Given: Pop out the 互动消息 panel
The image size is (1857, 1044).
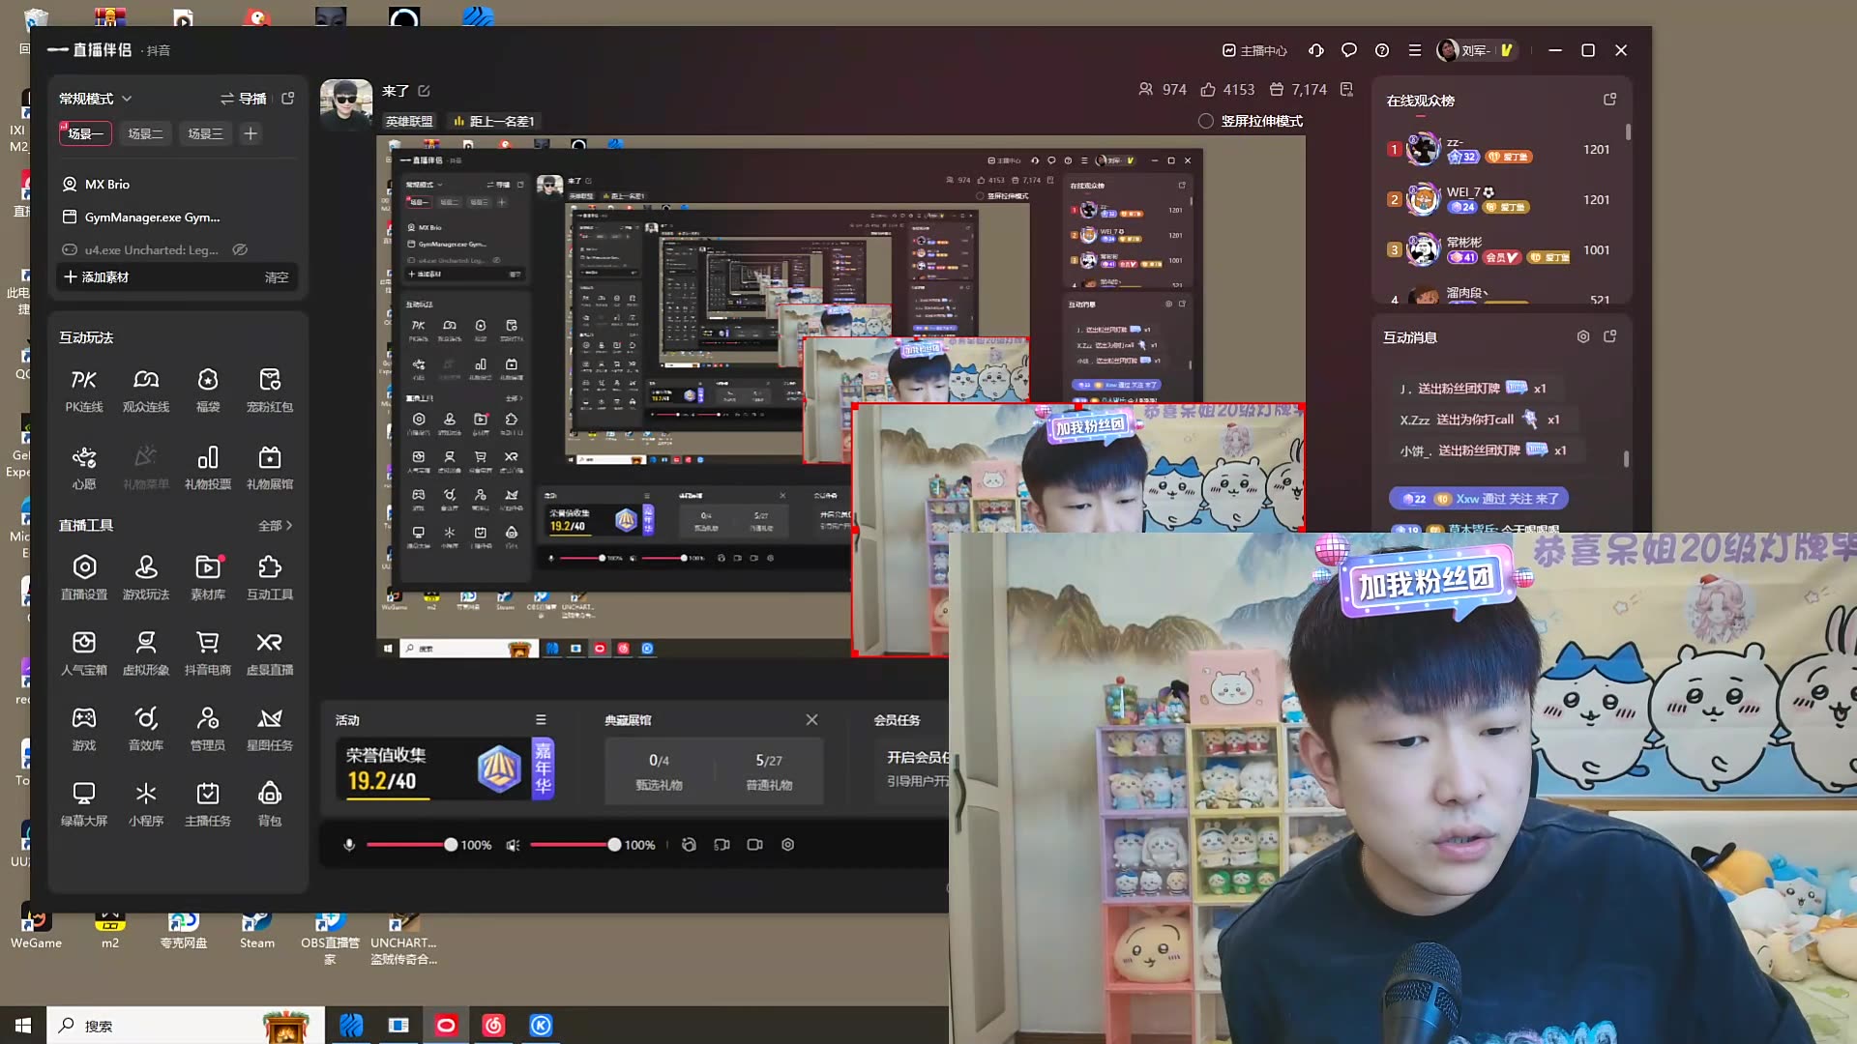Looking at the screenshot, I should [x=1609, y=336].
